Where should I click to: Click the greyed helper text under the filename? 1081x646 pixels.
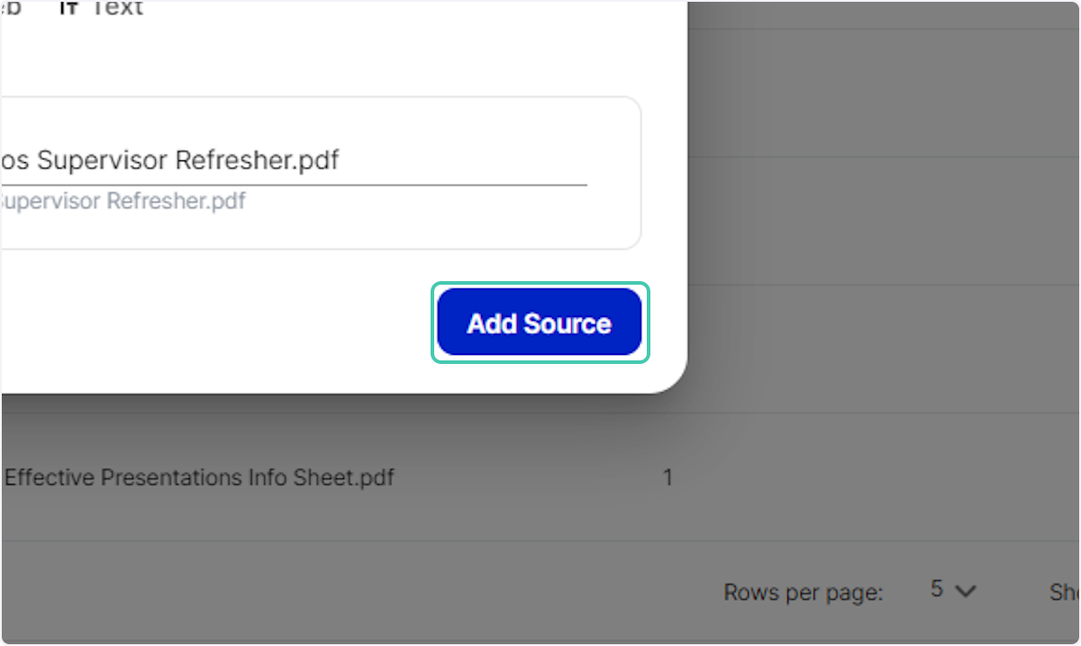[x=122, y=200]
